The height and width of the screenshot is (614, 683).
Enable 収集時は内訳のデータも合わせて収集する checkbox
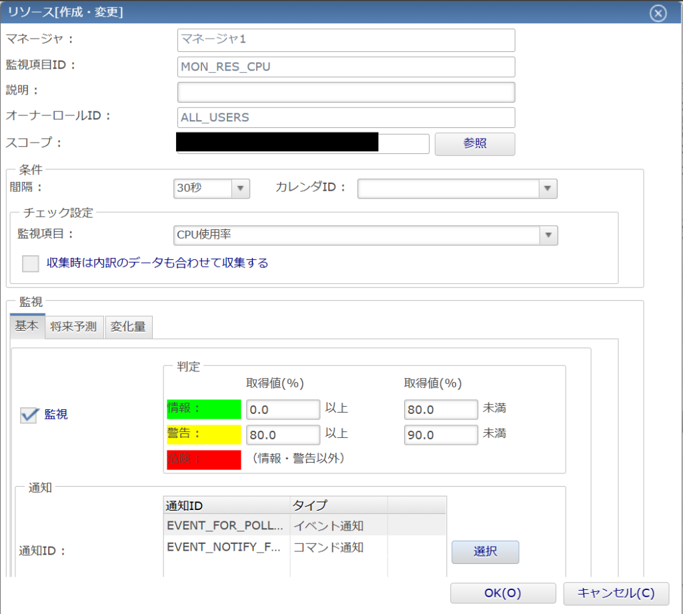(30, 263)
